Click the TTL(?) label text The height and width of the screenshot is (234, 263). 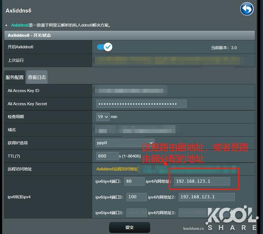[14, 156]
